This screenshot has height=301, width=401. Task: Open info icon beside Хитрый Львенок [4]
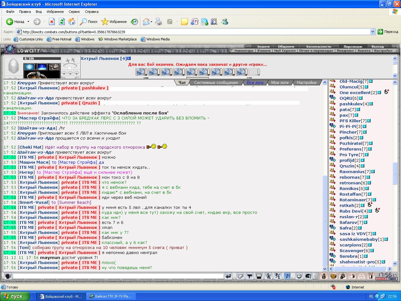[129, 58]
